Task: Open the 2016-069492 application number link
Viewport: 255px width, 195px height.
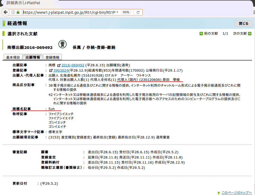Action: (73, 65)
